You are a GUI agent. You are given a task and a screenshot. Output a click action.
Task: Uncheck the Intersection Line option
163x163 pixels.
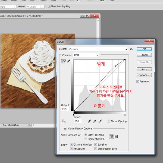click(x=96, y=148)
